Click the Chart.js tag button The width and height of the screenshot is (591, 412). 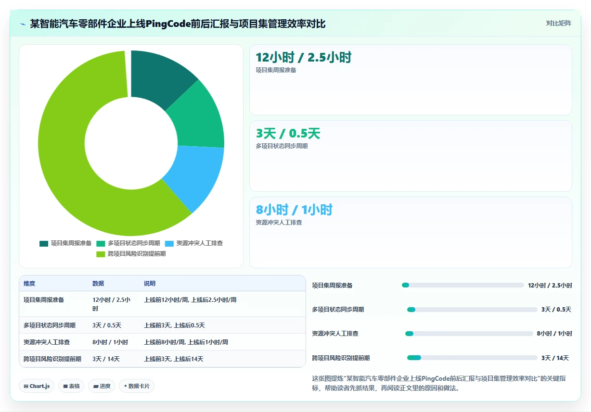[x=37, y=386]
